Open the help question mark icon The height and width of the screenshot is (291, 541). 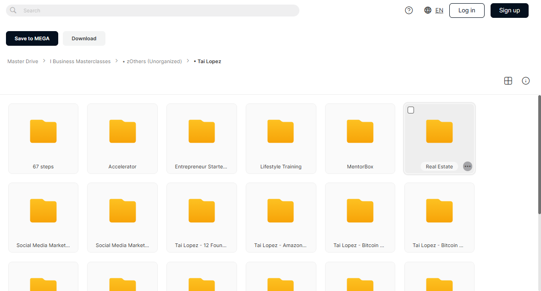(x=409, y=11)
